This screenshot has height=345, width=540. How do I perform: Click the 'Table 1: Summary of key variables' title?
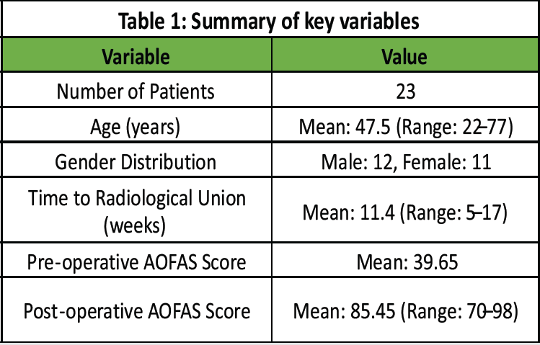point(270,22)
